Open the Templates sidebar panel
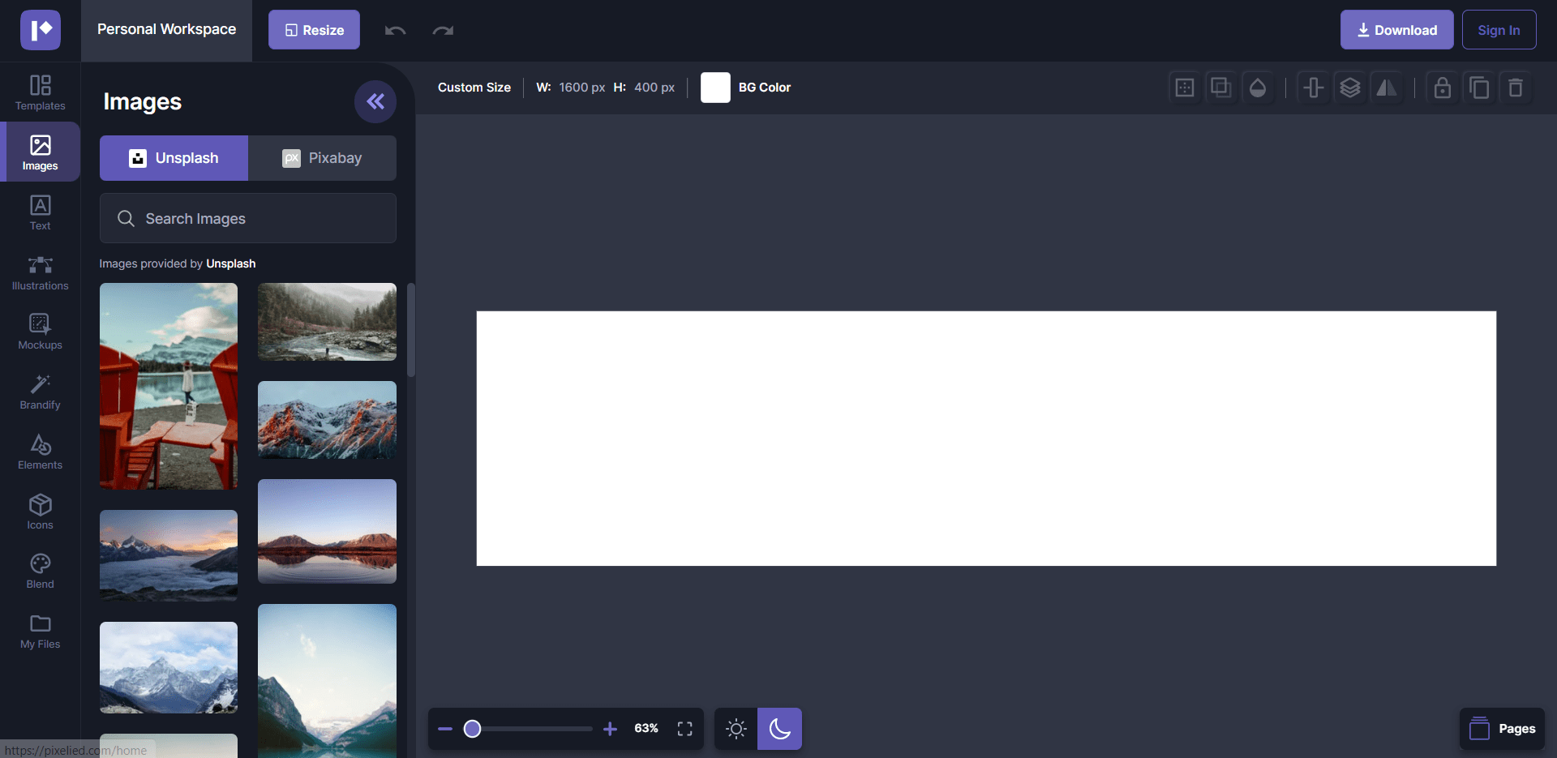This screenshot has width=1557, height=758. [40, 92]
